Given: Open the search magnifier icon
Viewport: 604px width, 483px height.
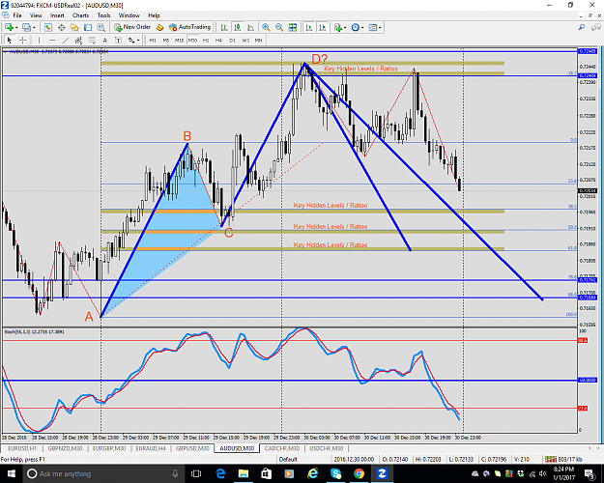Looking at the screenshot, I should tap(582, 27).
